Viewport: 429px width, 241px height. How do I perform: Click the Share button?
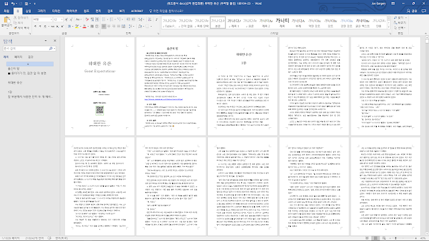pos(412,11)
